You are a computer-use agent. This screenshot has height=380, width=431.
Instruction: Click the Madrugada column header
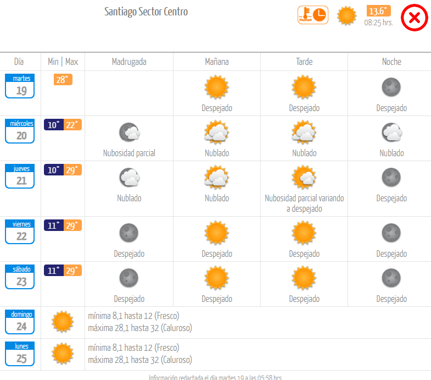coord(129,62)
